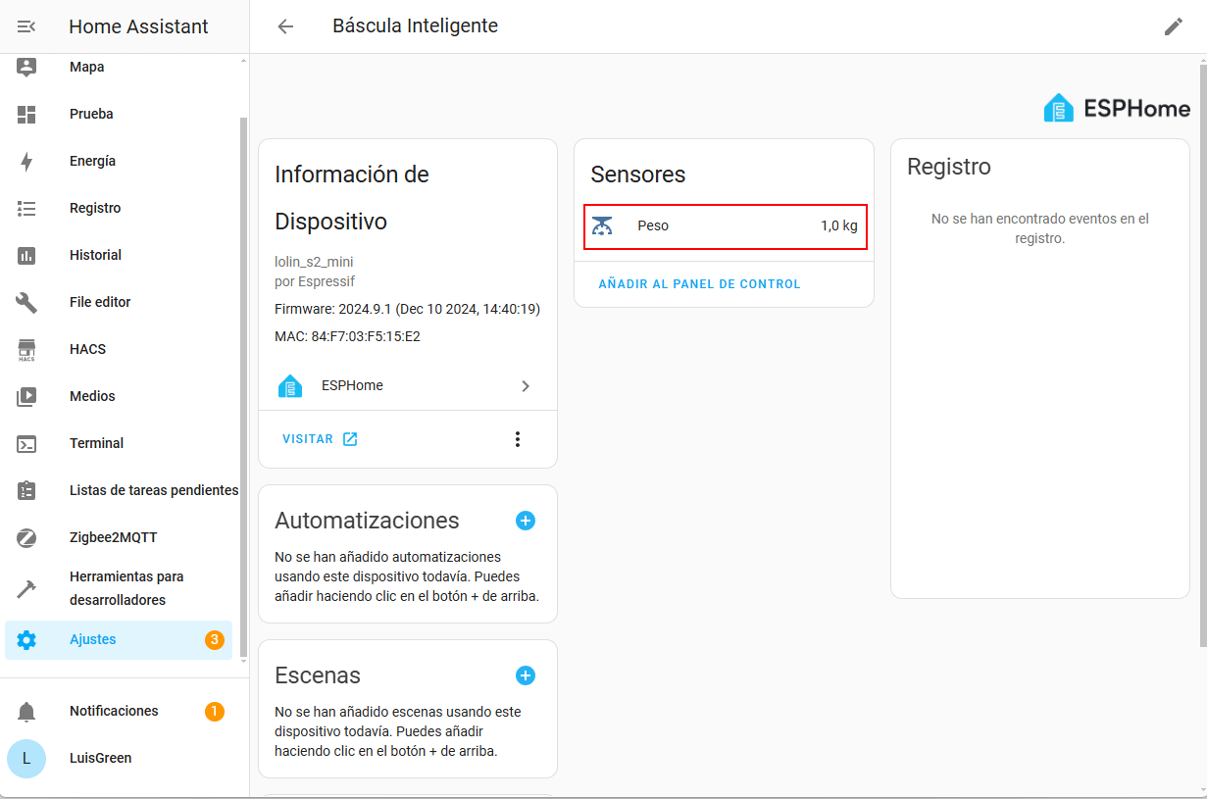Open the Peso sensor entity row
The width and height of the screenshot is (1207, 799).
725,226
